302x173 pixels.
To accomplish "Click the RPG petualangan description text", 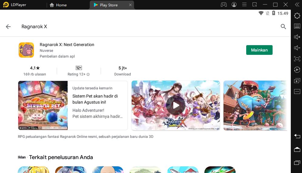I will 86,137.
